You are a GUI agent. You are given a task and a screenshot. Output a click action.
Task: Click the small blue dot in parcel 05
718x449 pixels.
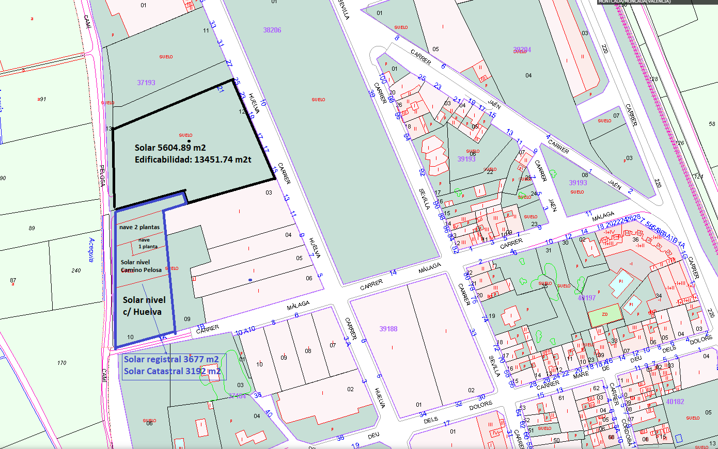[251, 280]
